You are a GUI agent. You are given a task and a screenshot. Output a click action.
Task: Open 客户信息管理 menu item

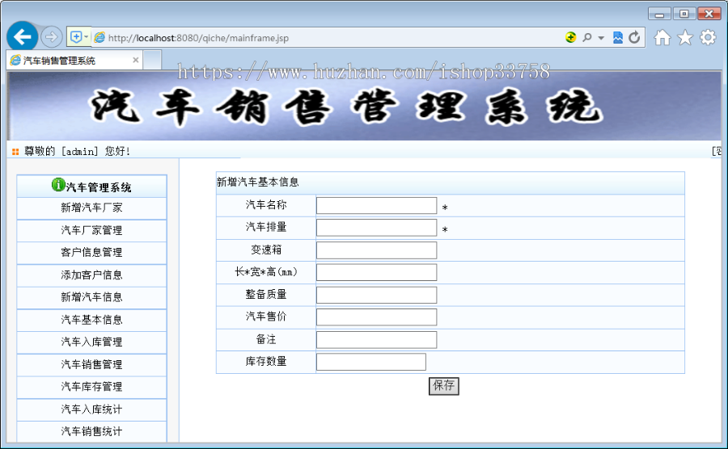coord(91,253)
